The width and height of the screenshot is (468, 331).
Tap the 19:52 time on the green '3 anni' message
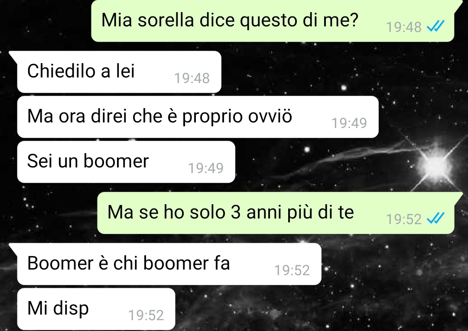coord(404,219)
